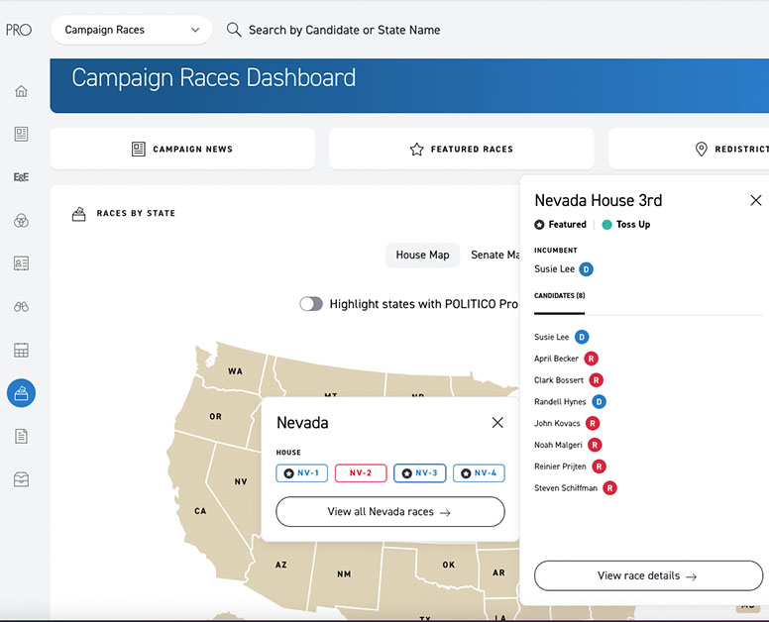The height and width of the screenshot is (622, 769).
Task: Open the Home icon in sidebar
Action: (21, 91)
